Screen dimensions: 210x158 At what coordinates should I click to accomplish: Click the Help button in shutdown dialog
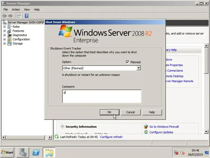152,112
